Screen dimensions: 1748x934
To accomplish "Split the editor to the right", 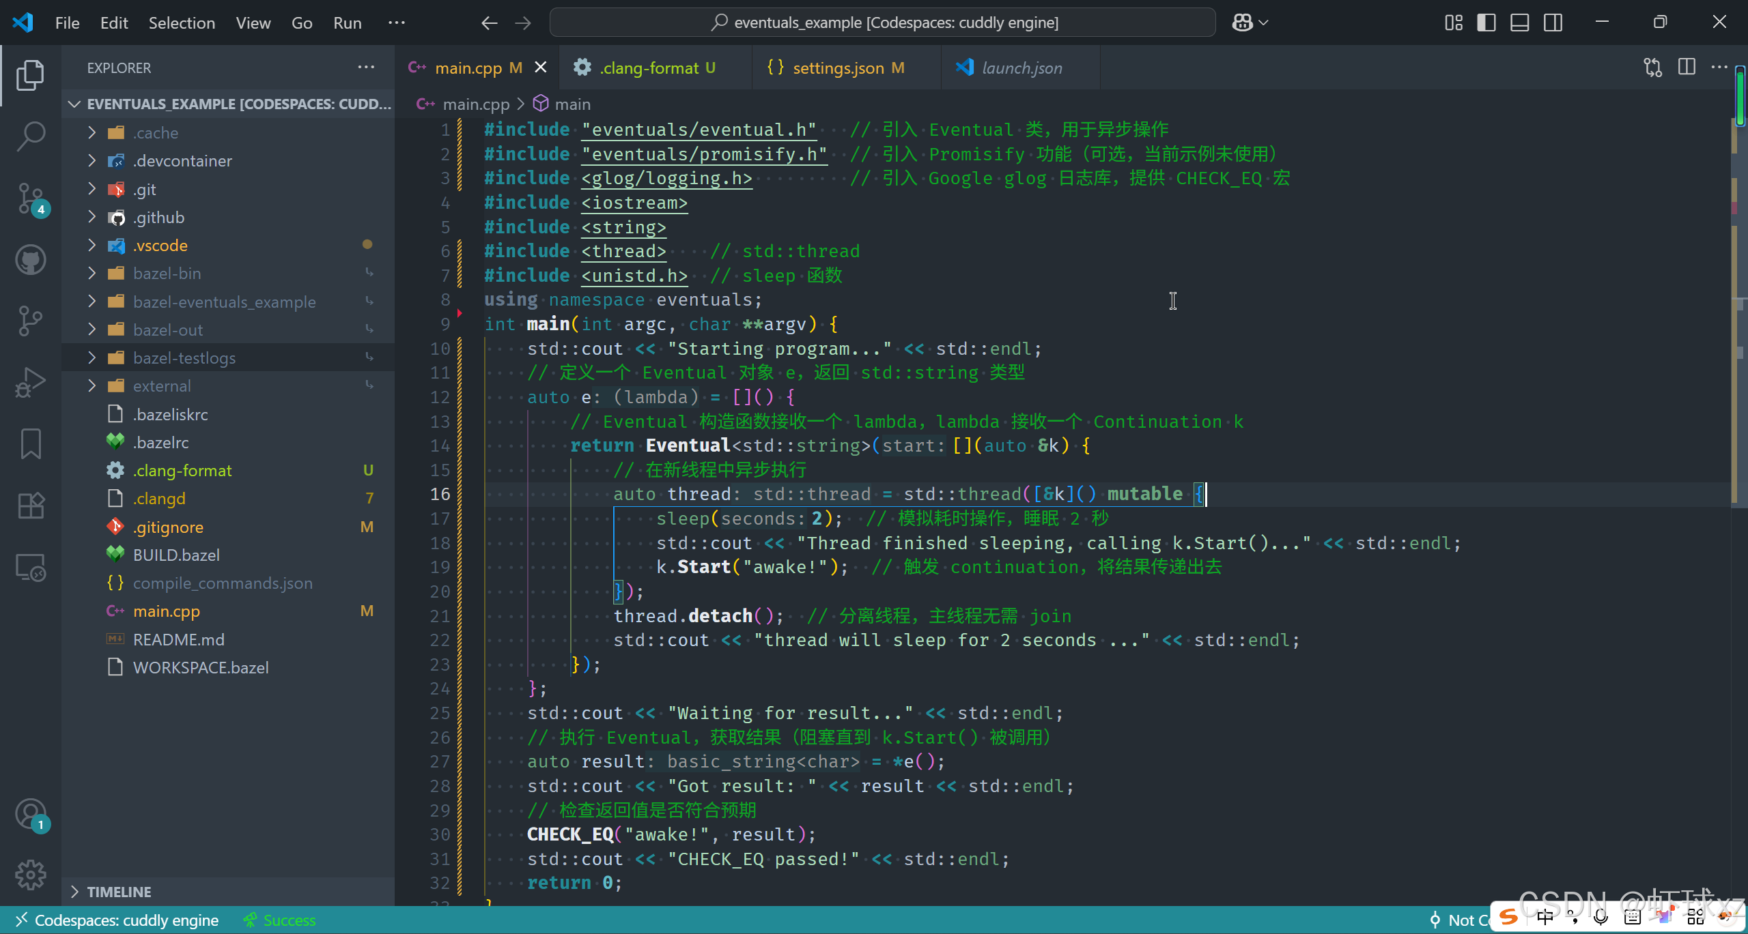I will pos(1687,68).
